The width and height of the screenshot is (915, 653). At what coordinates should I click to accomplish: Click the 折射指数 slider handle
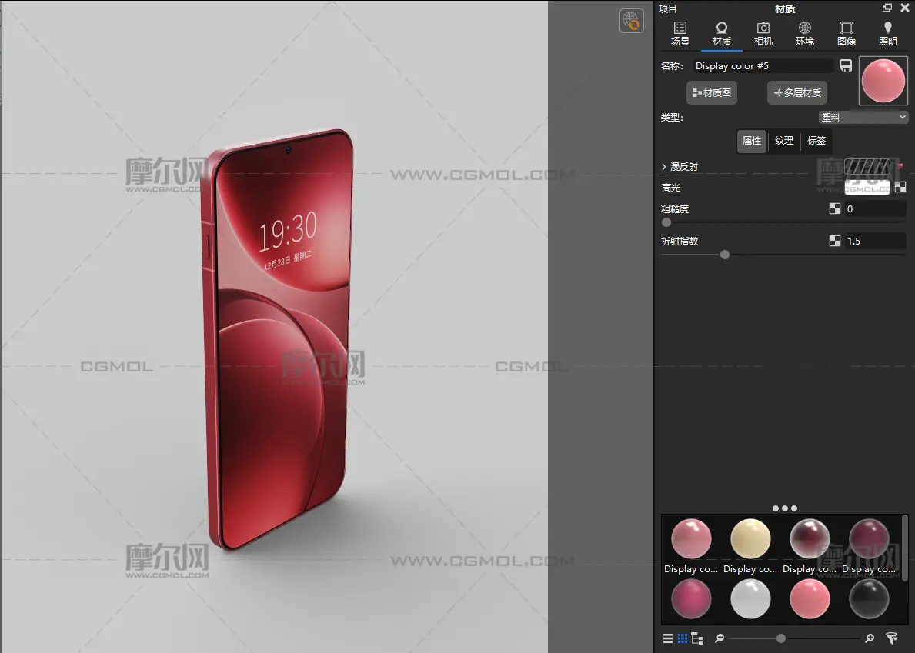[x=725, y=255]
